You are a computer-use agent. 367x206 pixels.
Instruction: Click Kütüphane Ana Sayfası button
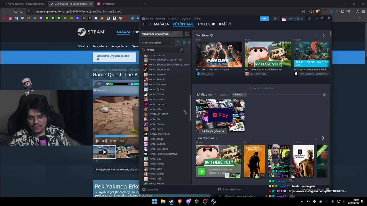(x=161, y=34)
